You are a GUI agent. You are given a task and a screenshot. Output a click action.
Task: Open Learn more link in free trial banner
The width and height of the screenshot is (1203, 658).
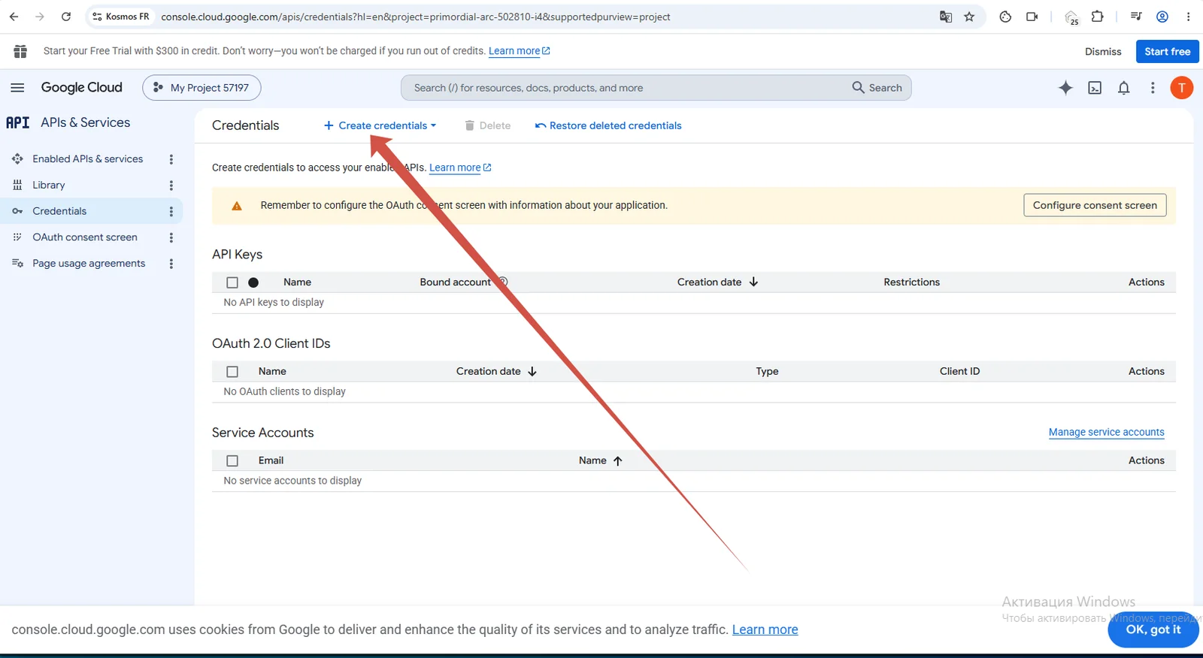[520, 51]
